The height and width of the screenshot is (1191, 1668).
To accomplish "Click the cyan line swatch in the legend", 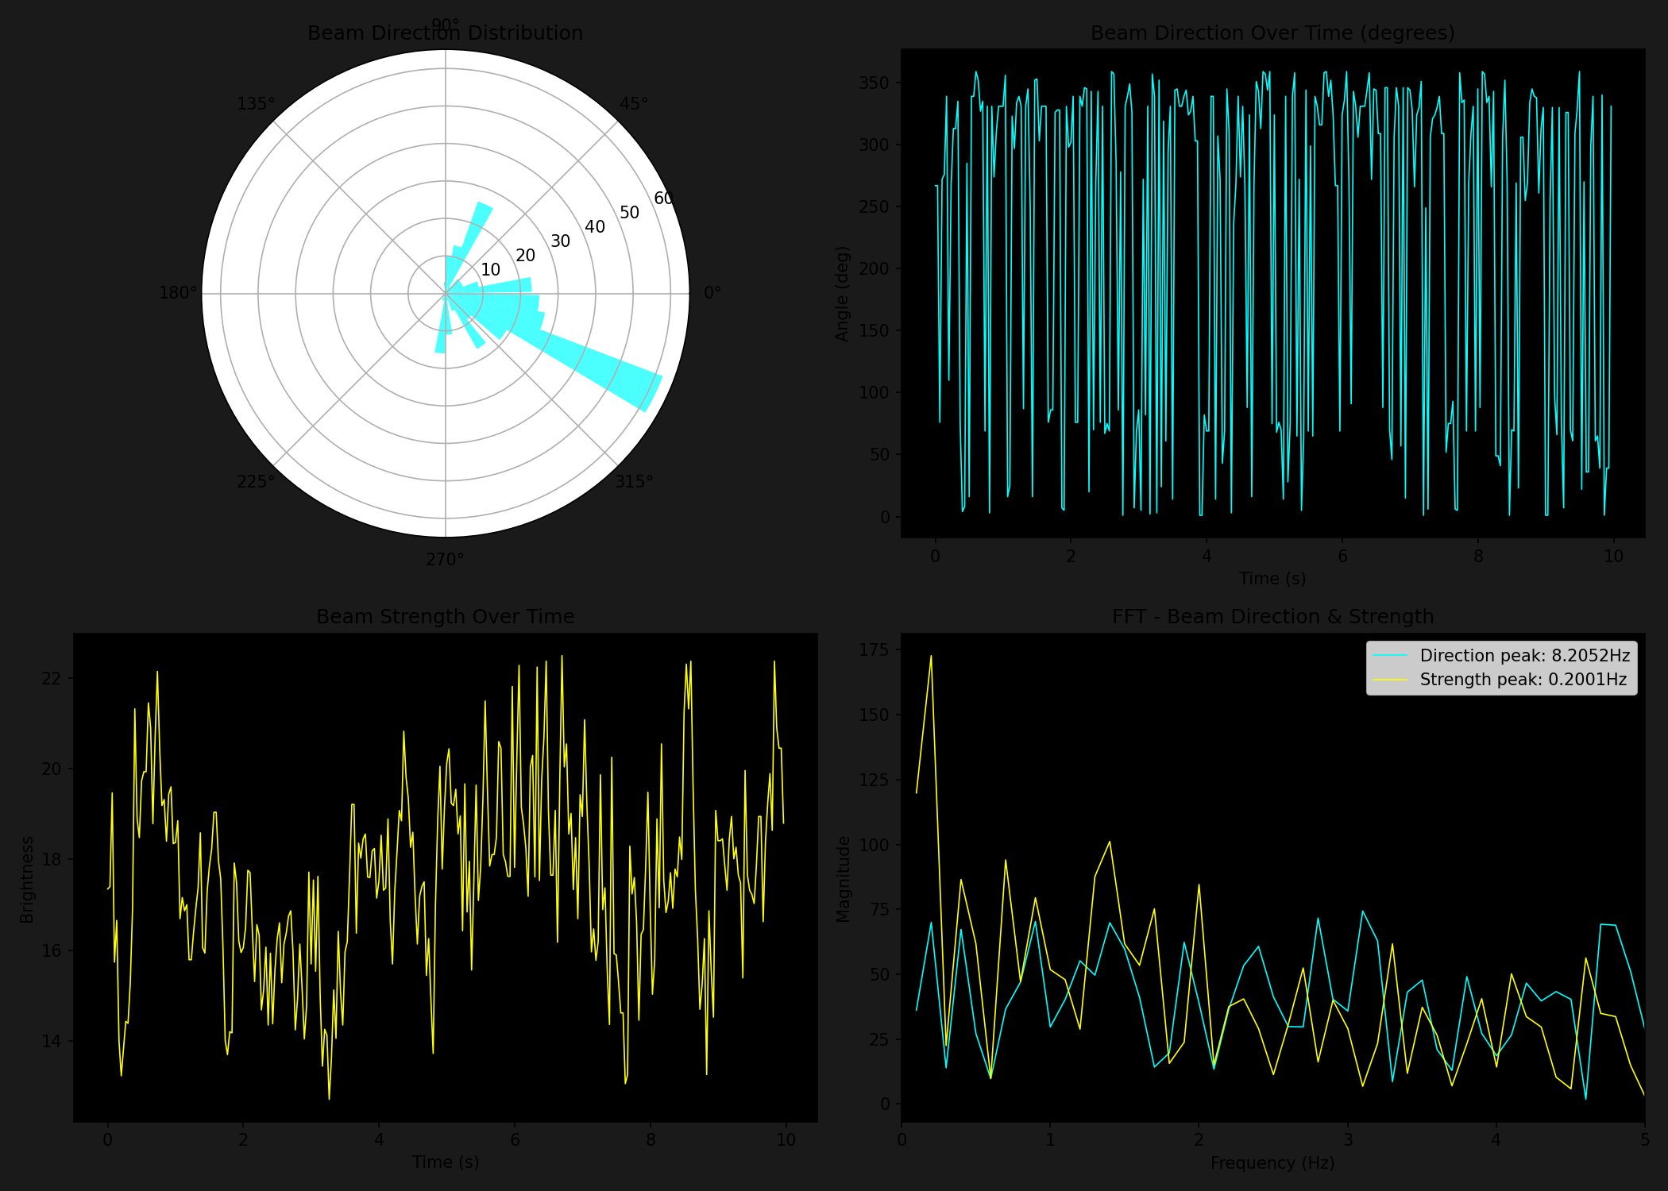I will (x=1390, y=656).
